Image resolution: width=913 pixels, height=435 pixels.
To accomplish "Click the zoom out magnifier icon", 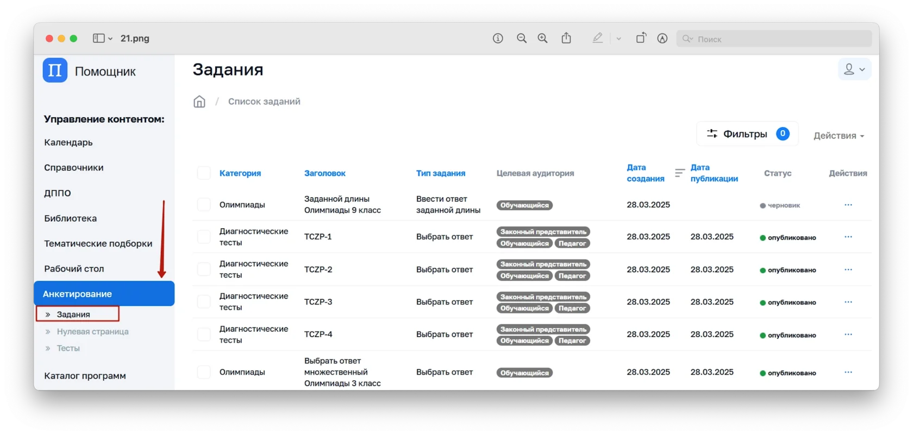I will [x=522, y=39].
